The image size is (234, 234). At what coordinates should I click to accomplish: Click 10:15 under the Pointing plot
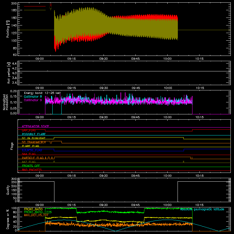(x=199, y=59)
